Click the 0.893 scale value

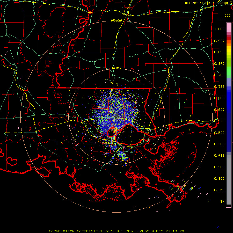click(x=219, y=52)
